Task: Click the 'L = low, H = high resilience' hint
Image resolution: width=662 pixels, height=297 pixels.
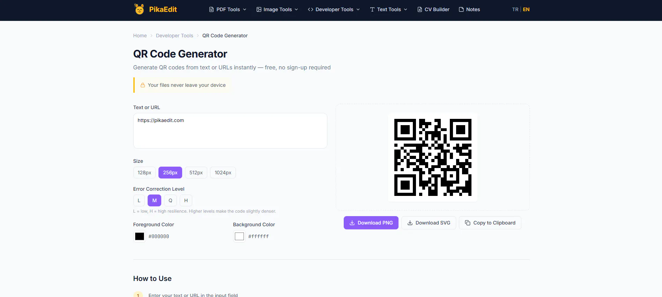Action: click(x=204, y=211)
